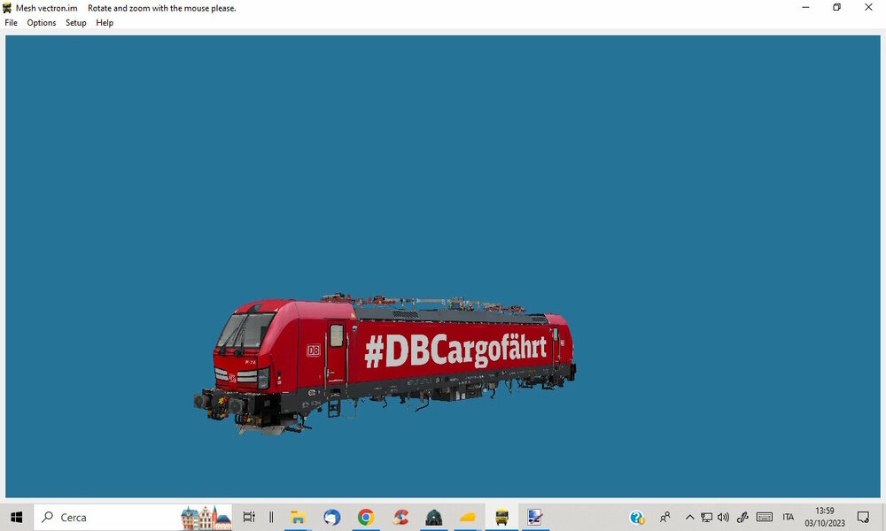This screenshot has height=531, width=886.
Task: Change the ITA input language
Action: click(789, 517)
